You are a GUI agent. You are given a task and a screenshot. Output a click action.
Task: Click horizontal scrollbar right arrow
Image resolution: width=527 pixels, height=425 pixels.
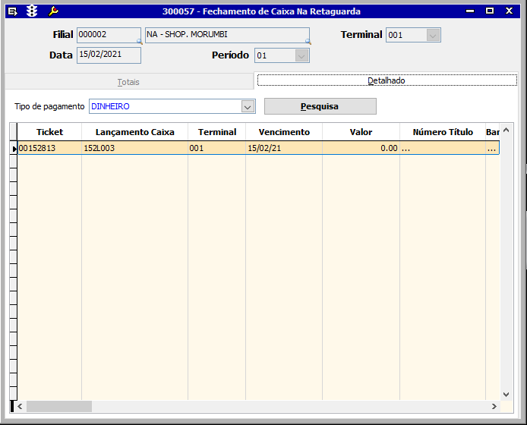pos(494,407)
